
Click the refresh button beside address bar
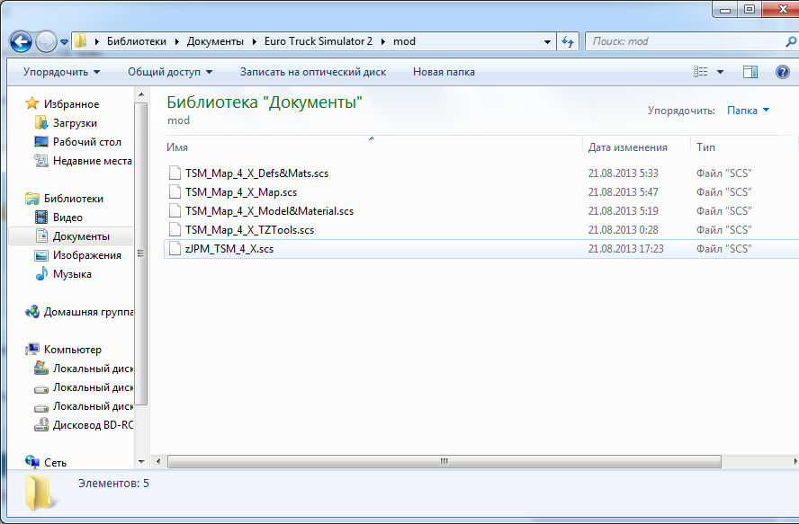pyautogui.click(x=568, y=41)
